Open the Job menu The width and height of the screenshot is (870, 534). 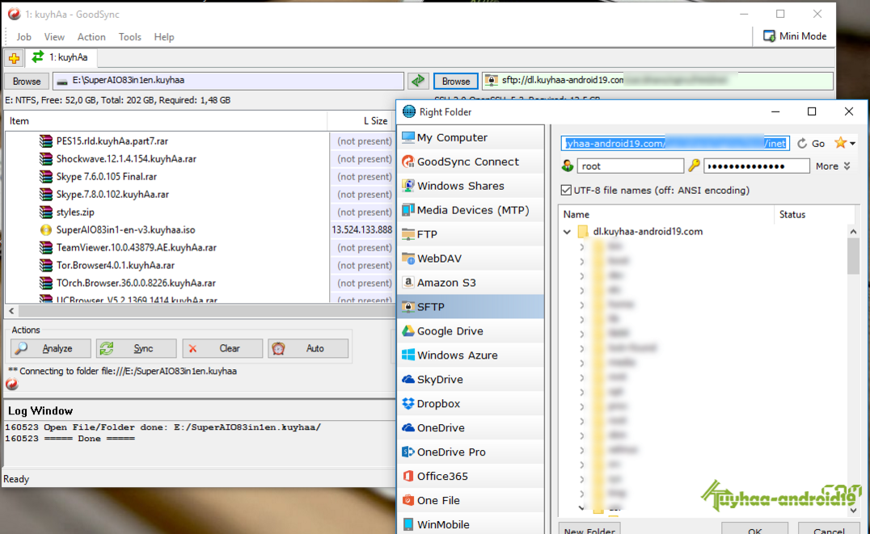pyautogui.click(x=24, y=37)
